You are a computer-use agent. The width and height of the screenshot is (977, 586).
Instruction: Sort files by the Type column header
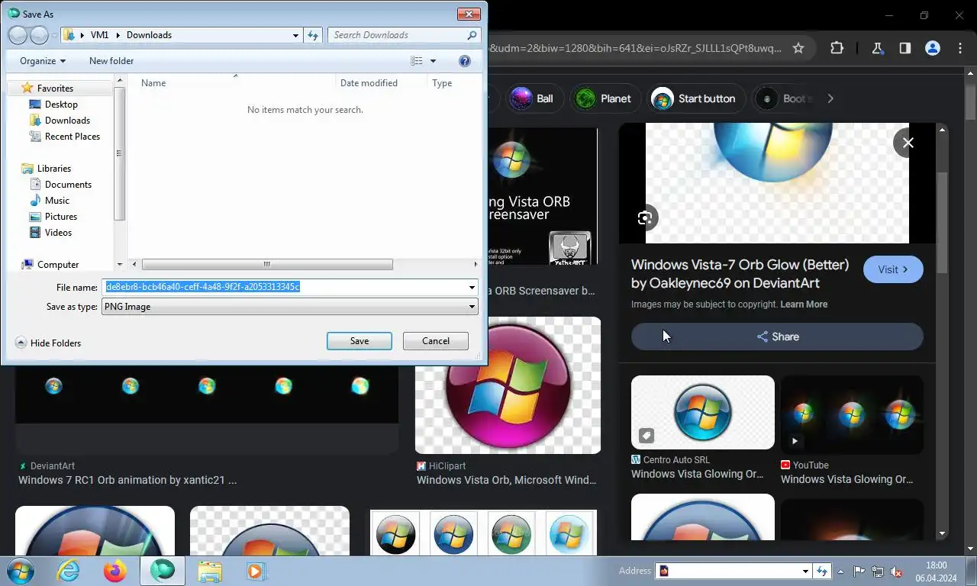[453, 83]
